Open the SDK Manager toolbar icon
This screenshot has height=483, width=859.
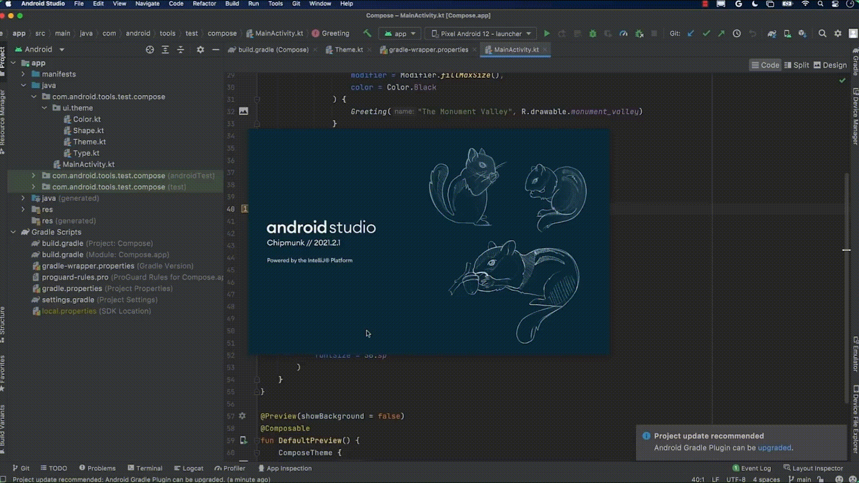[x=803, y=34]
